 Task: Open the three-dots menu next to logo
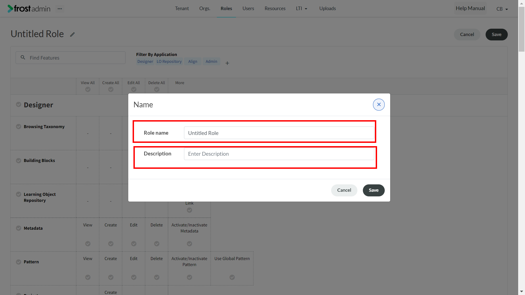coord(60,9)
